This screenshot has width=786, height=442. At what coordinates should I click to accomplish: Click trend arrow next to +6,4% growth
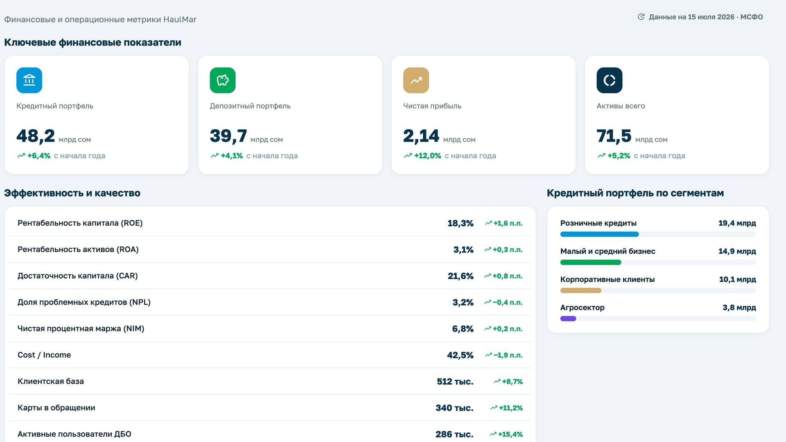click(x=21, y=156)
